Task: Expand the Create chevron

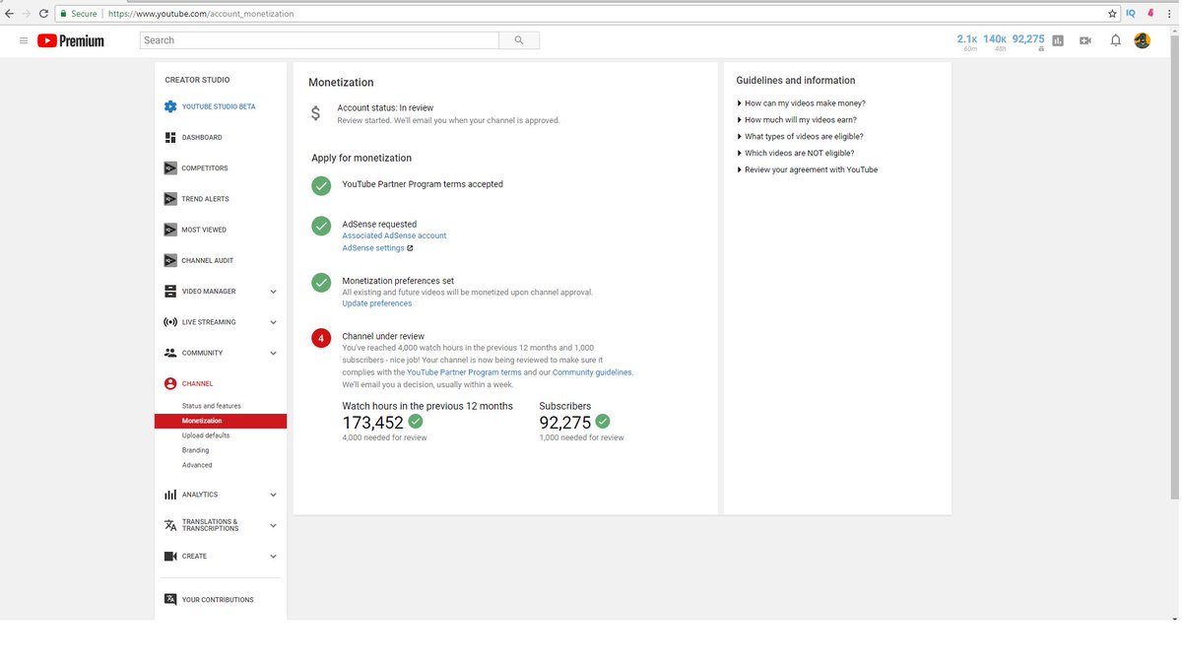Action: tap(273, 556)
